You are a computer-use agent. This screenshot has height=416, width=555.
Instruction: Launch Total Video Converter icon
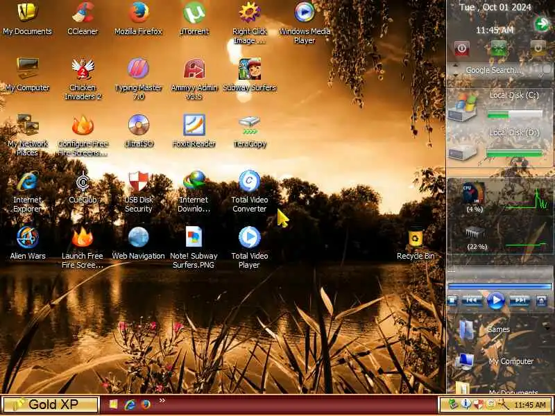point(250,191)
